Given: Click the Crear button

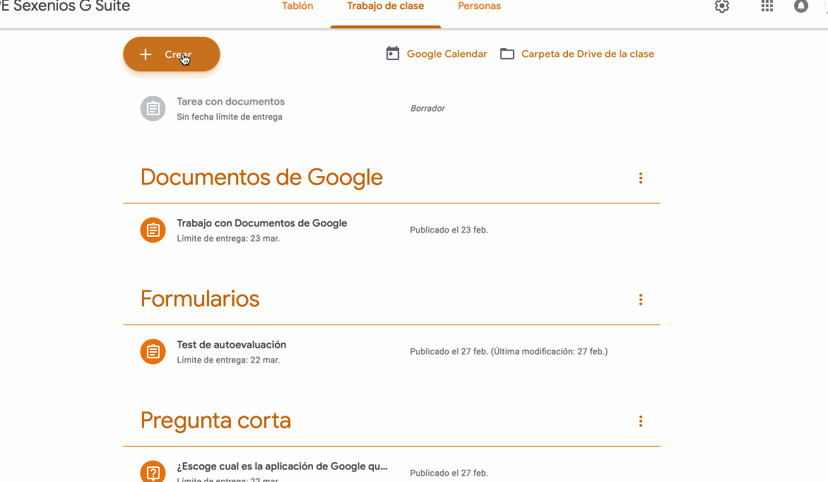Looking at the screenshot, I should (x=172, y=54).
